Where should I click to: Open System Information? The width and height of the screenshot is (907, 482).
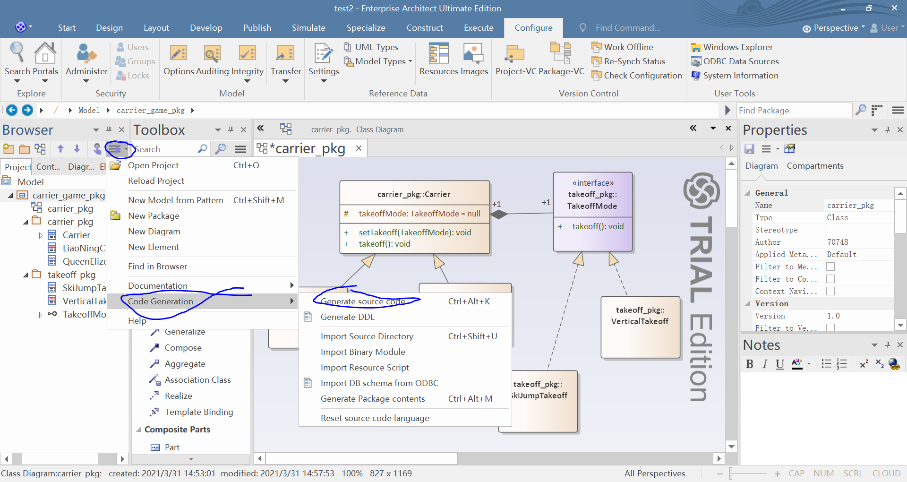pos(735,75)
